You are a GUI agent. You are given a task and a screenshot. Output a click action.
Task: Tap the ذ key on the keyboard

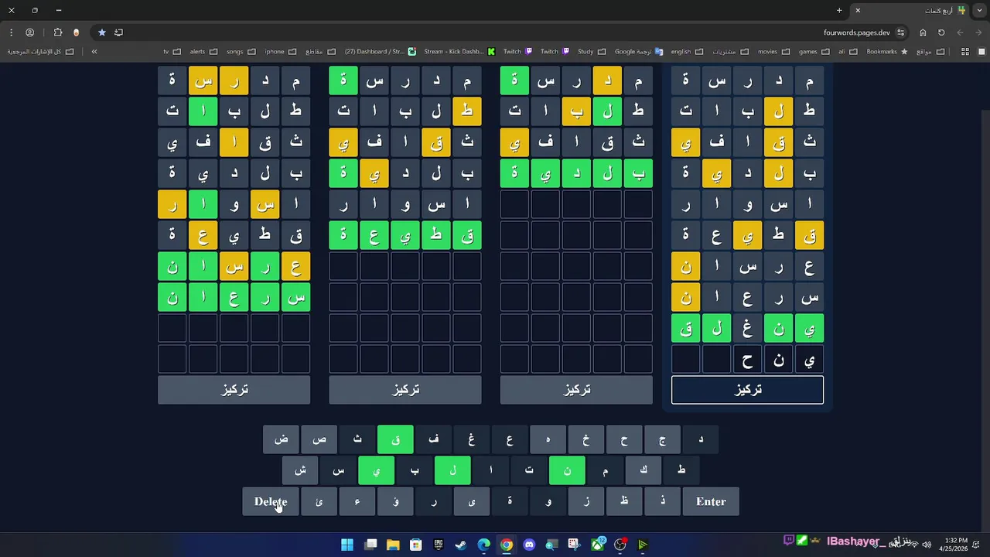tap(662, 501)
